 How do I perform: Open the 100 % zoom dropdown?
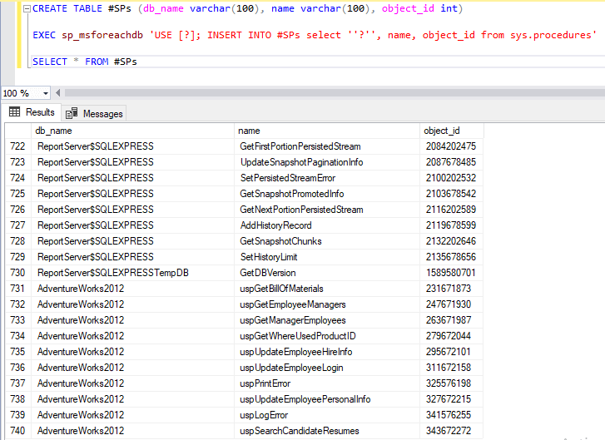click(45, 93)
